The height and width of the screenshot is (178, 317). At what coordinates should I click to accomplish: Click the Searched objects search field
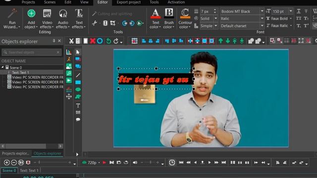[x=32, y=52]
